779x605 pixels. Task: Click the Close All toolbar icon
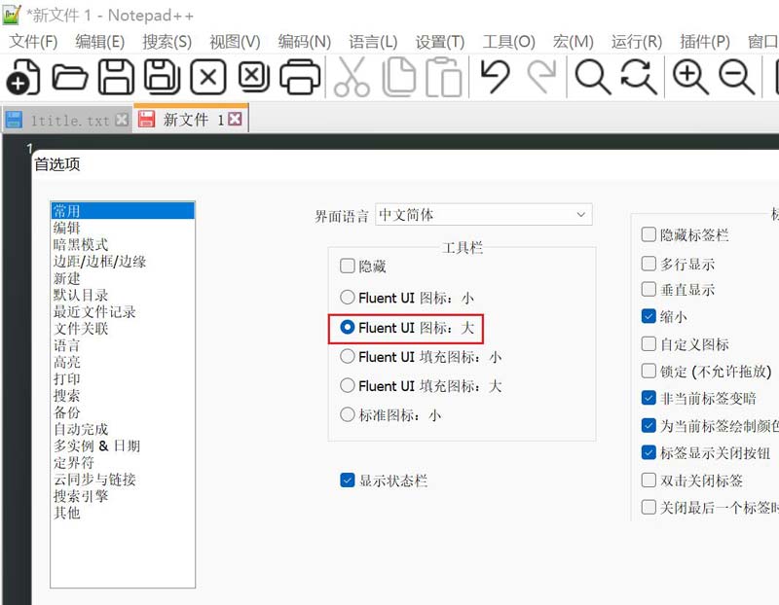point(254,77)
